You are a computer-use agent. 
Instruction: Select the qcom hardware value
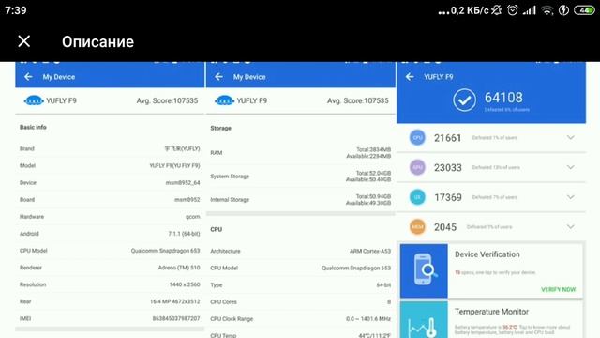pyautogui.click(x=193, y=217)
